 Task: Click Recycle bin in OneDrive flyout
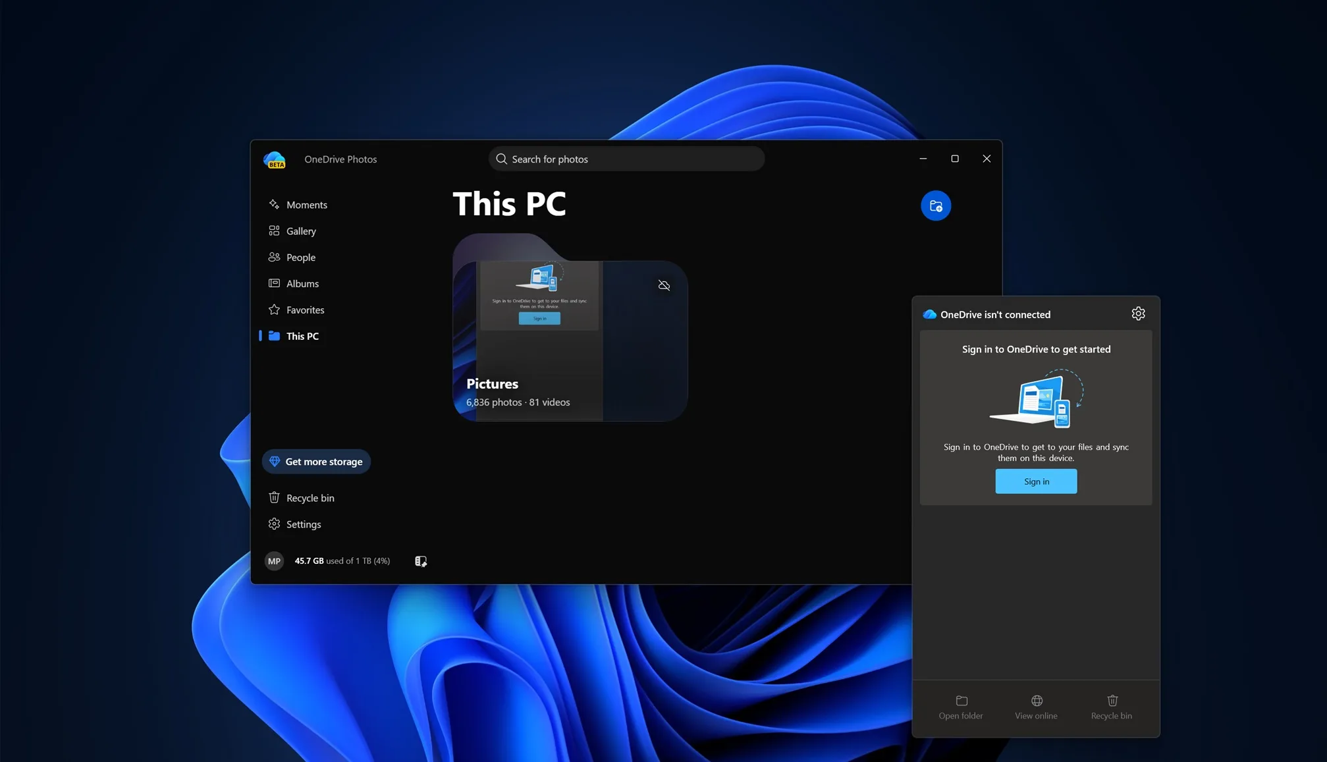(1112, 707)
